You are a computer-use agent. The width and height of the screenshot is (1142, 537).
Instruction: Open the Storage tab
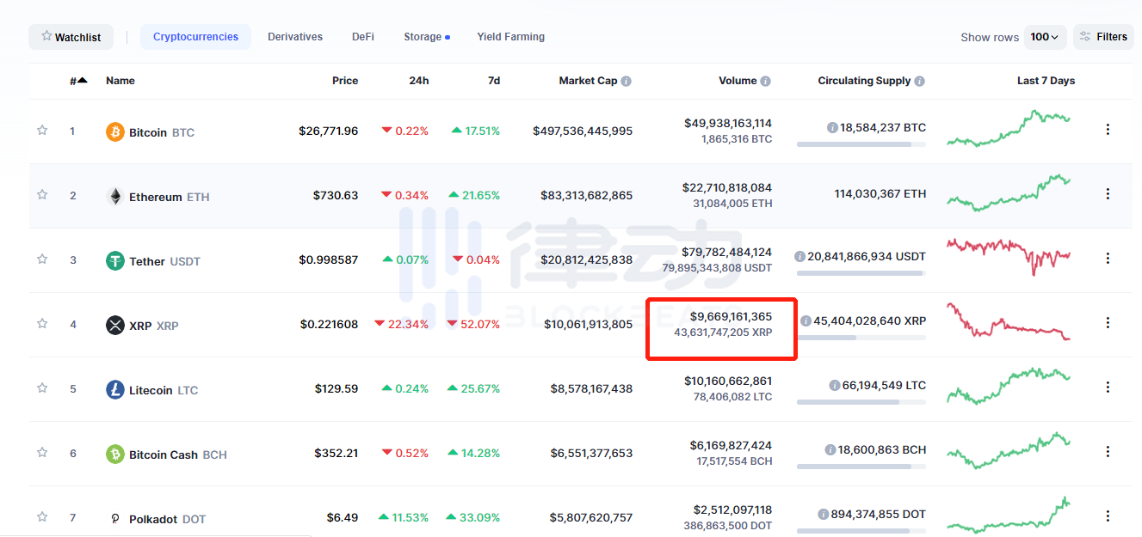point(426,37)
